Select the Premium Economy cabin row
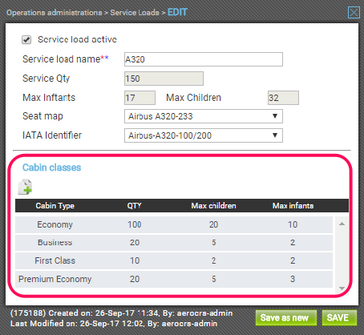Screen dimensions: 364x335 coord(174,279)
